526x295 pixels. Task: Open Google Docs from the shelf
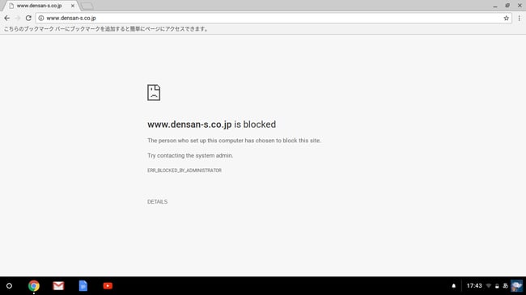83,286
